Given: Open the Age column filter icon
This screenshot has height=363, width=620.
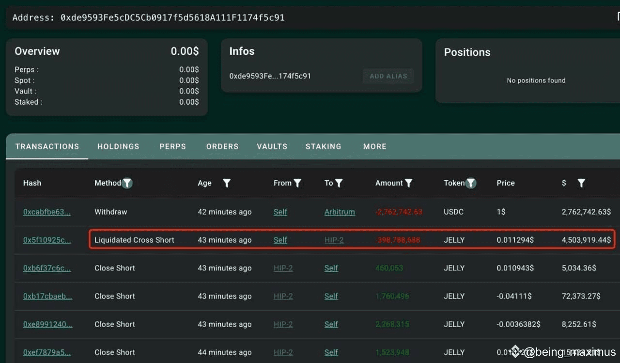Looking at the screenshot, I should [226, 183].
